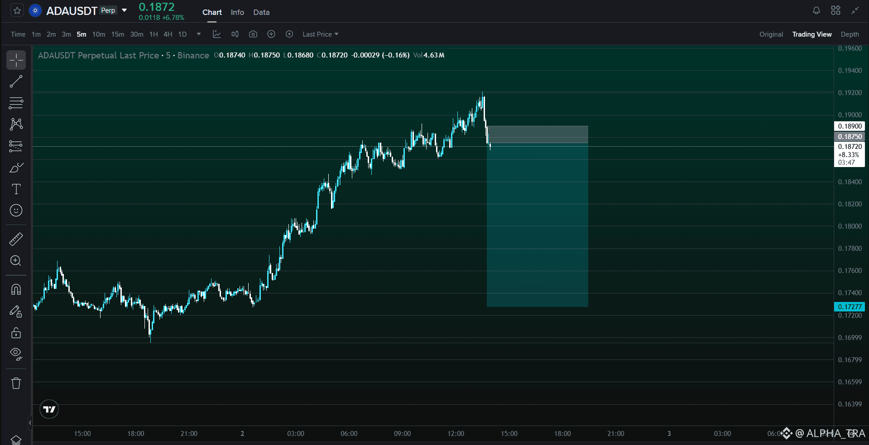Select the horizontal lines Fibonacci tool
869x445 pixels.
pyautogui.click(x=16, y=103)
